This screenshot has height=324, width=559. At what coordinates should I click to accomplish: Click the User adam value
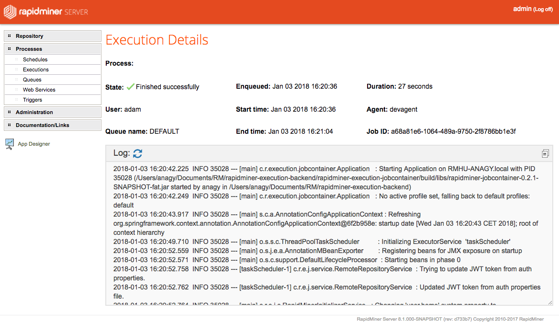click(x=133, y=110)
